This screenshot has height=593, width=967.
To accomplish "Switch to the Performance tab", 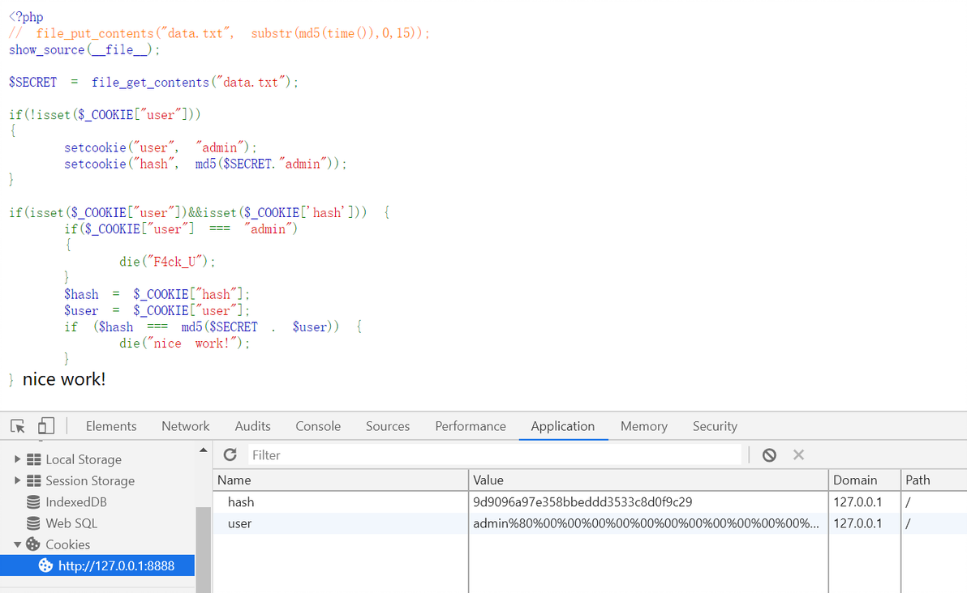I will (x=471, y=426).
